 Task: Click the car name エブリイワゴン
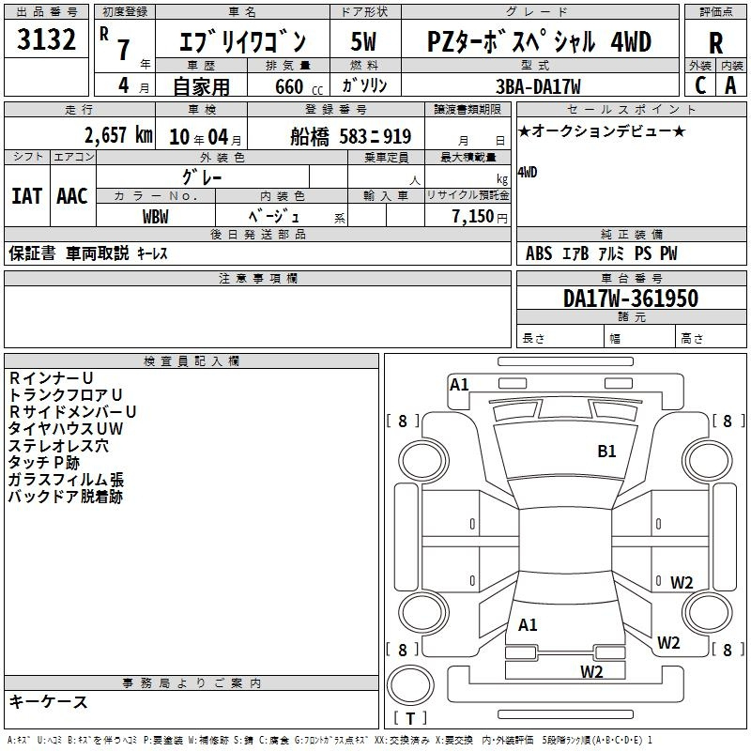coord(242,42)
